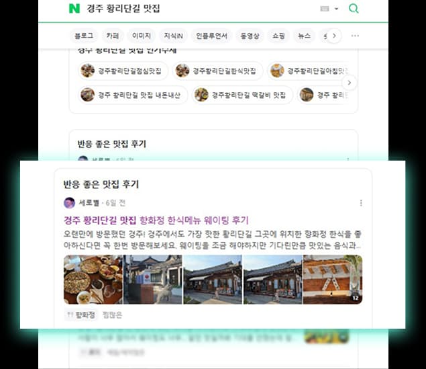Click the green search magnifier icon

point(354,9)
